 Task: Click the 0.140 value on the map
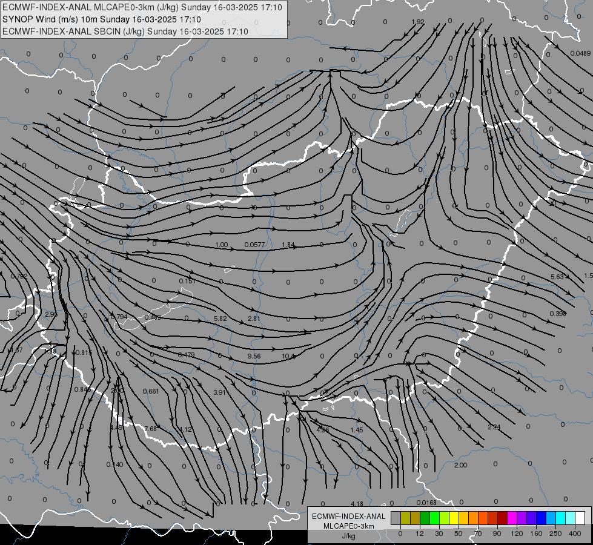click(x=114, y=464)
